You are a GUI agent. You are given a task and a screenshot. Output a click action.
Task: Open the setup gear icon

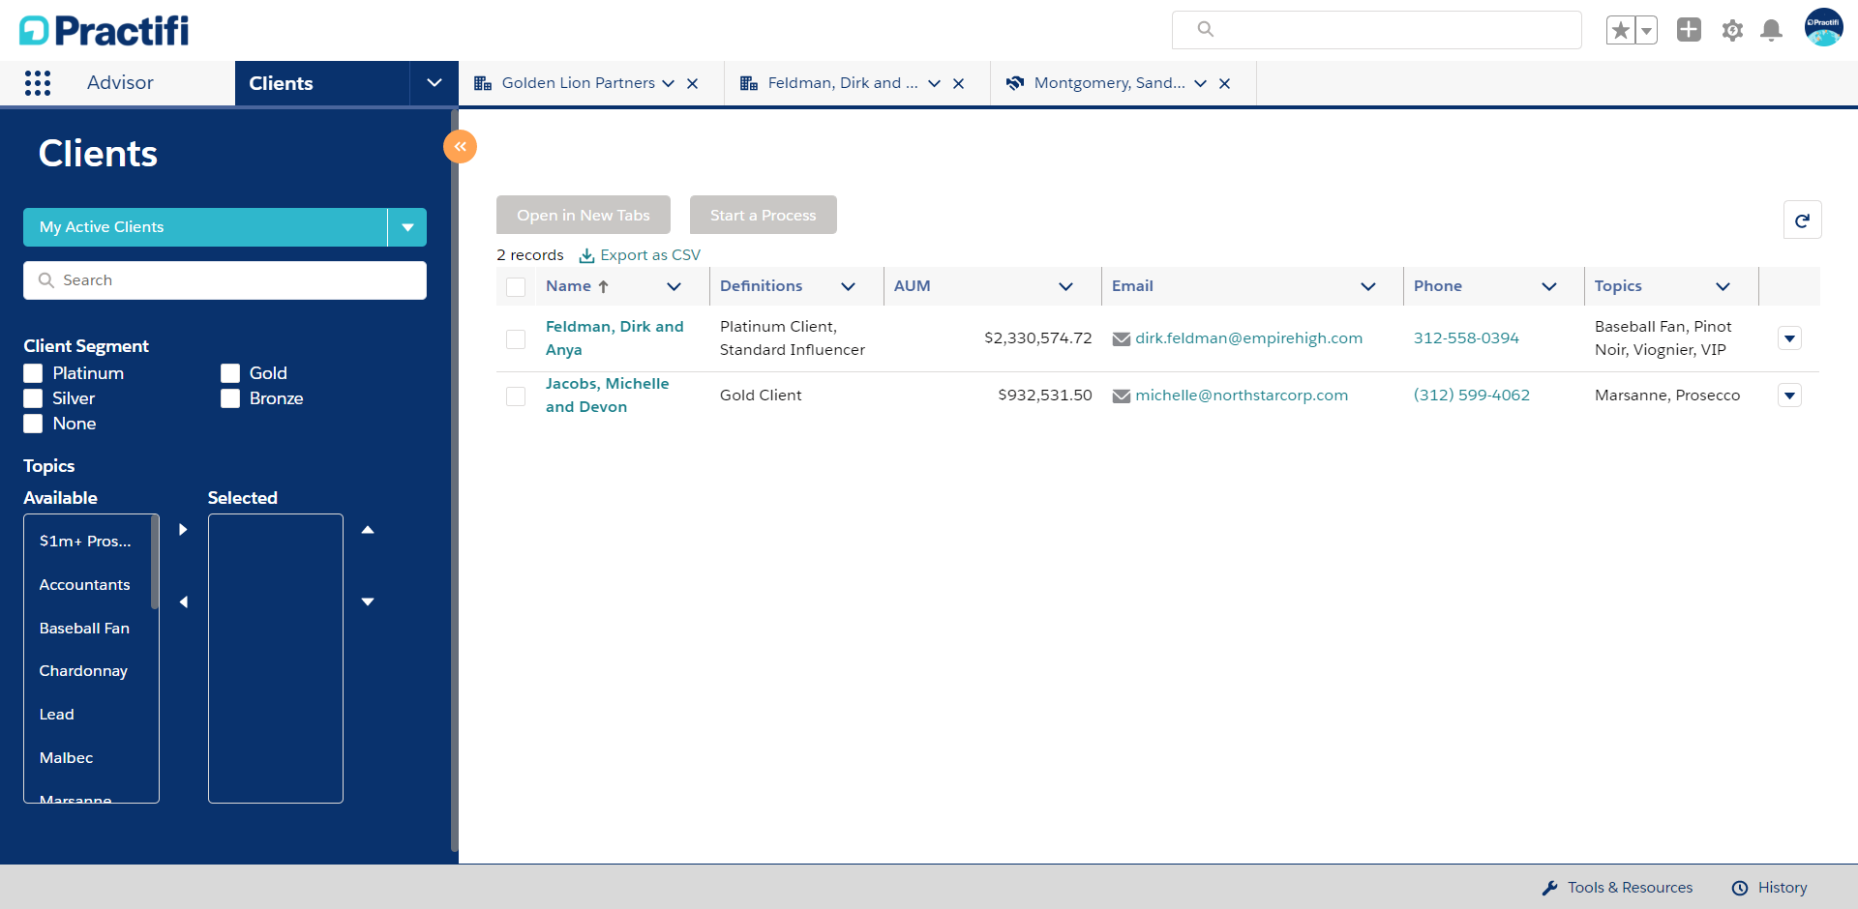point(1732,30)
